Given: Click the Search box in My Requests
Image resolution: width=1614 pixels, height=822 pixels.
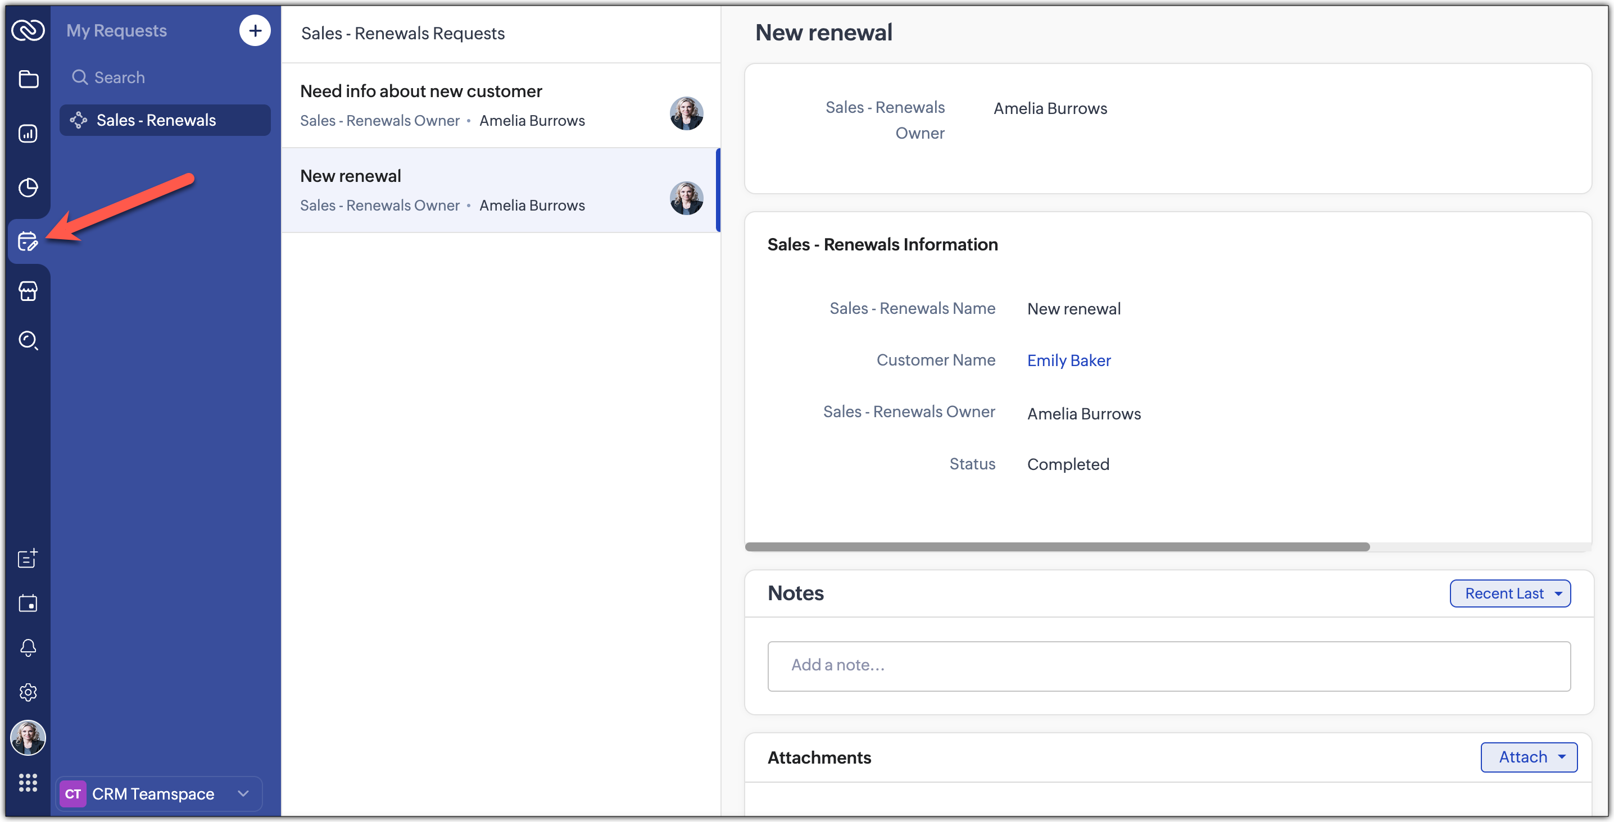Looking at the screenshot, I should coord(165,77).
